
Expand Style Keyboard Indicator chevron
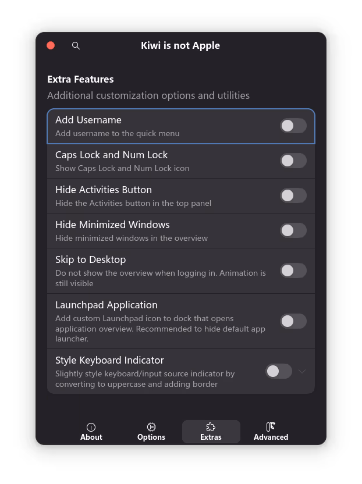click(x=302, y=371)
